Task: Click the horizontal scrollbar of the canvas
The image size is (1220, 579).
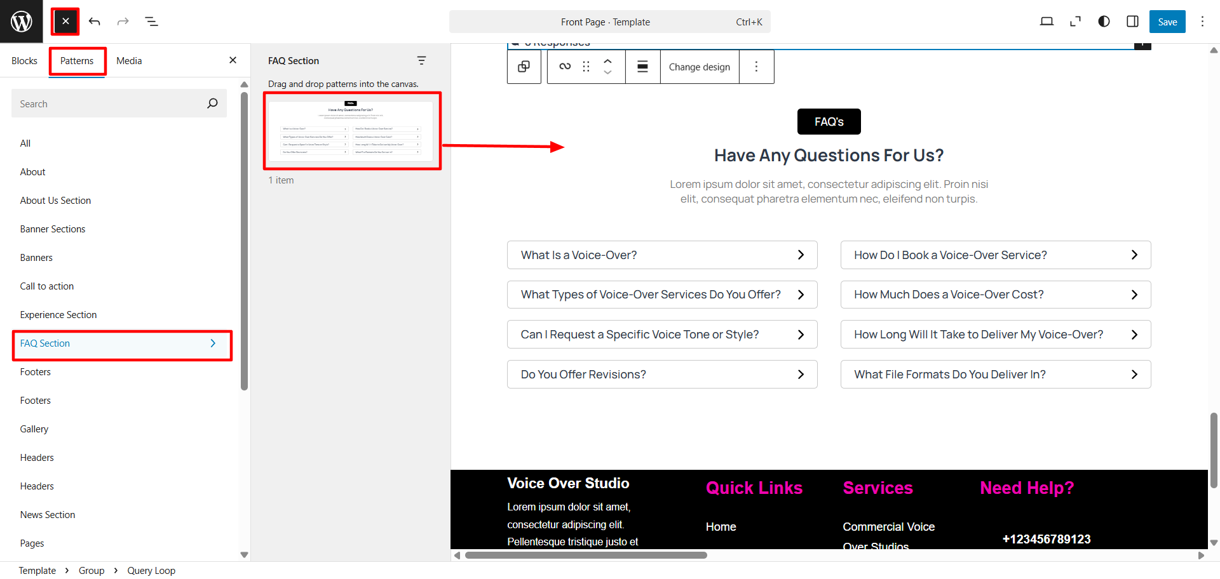Action: pyautogui.click(x=585, y=555)
